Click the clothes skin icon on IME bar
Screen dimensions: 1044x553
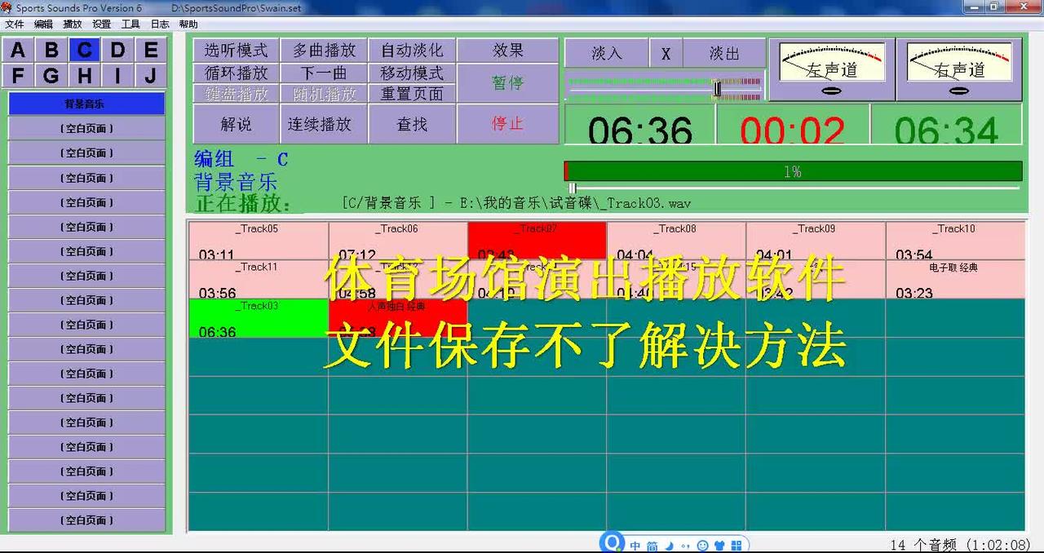(x=720, y=543)
